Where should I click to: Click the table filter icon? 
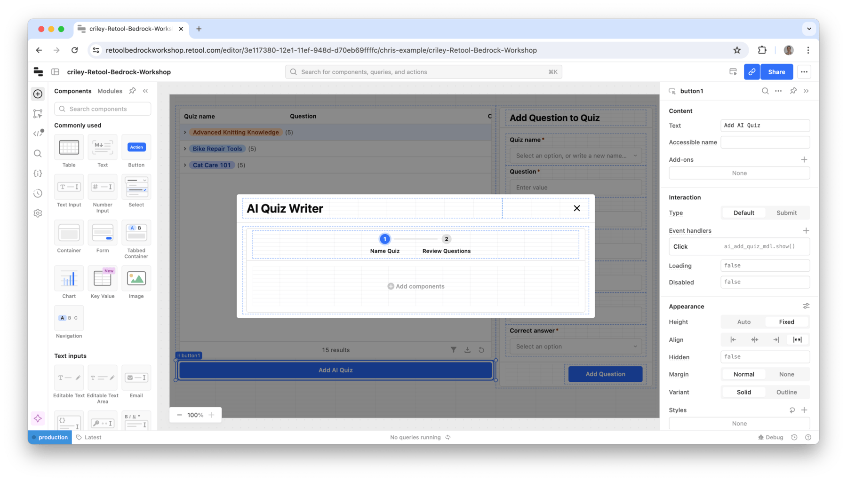click(x=454, y=350)
